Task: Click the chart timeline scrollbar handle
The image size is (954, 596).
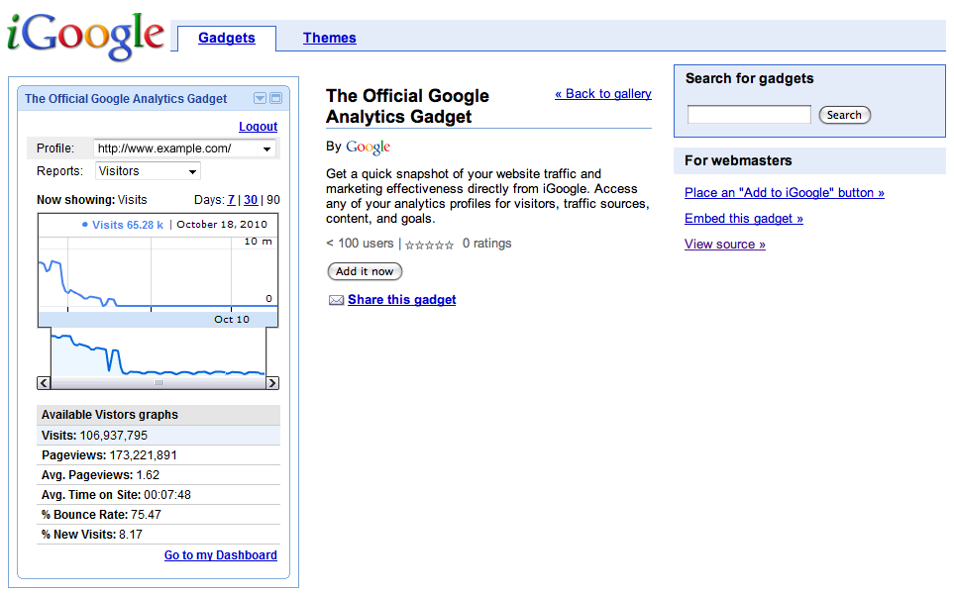Action: (x=159, y=382)
